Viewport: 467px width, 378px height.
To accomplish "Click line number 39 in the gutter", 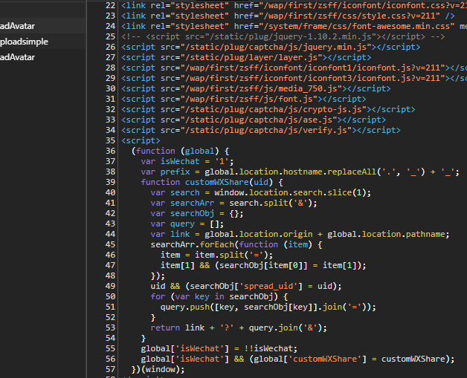I will click(111, 182).
